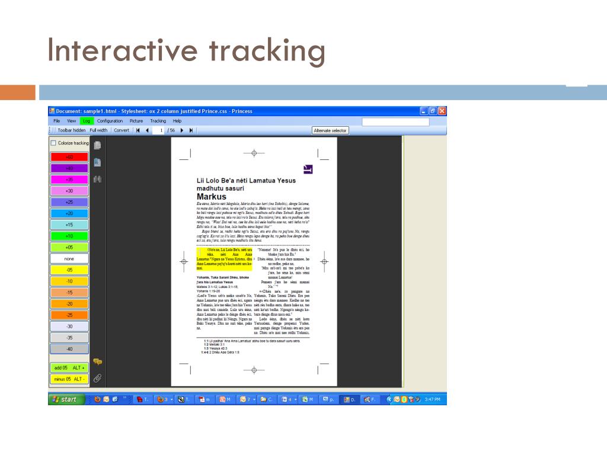Open the bookmarks panel icon in viewer sidebar
The width and height of the screenshot is (607, 455).
pos(98,162)
